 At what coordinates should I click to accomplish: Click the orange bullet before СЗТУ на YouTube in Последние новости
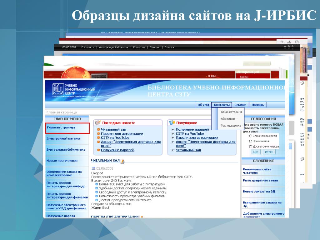(98, 137)
